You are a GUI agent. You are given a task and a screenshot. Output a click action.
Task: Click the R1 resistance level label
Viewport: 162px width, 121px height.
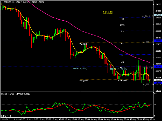tap(122, 56)
